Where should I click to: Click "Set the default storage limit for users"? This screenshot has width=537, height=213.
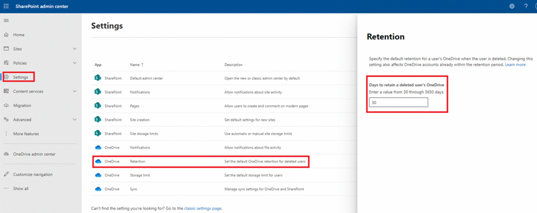point(253,175)
